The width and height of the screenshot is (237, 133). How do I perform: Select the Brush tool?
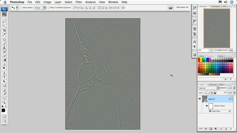(4, 44)
